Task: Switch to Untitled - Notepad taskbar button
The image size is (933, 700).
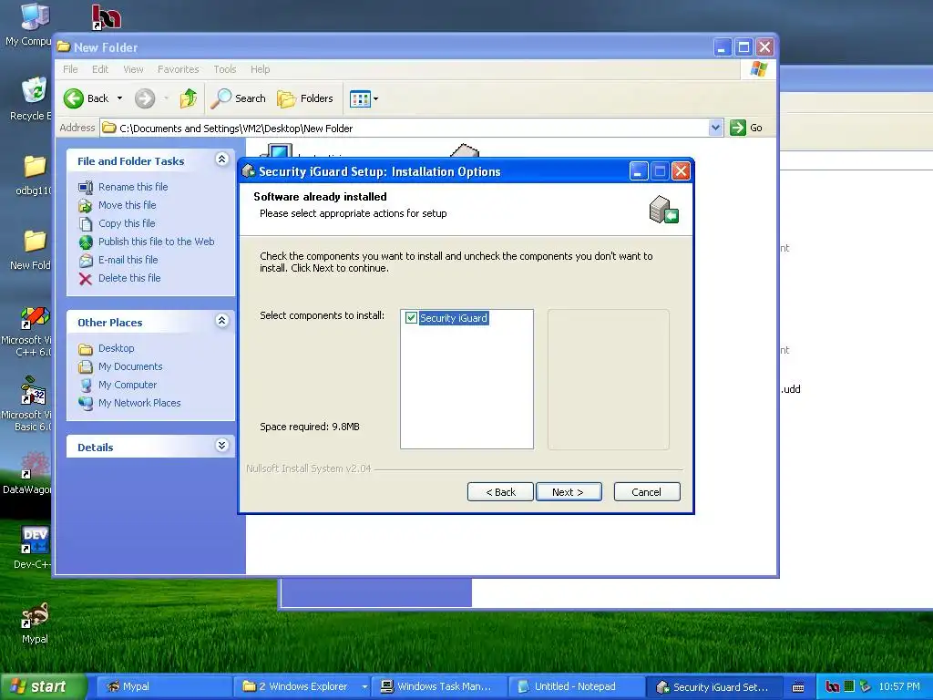Action: (576, 687)
